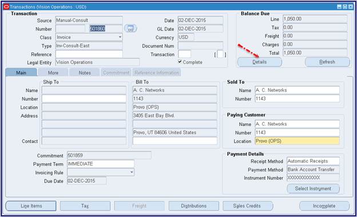This screenshot has width=357, height=217.
Task: Open Sales Credits
Action: 248,206
